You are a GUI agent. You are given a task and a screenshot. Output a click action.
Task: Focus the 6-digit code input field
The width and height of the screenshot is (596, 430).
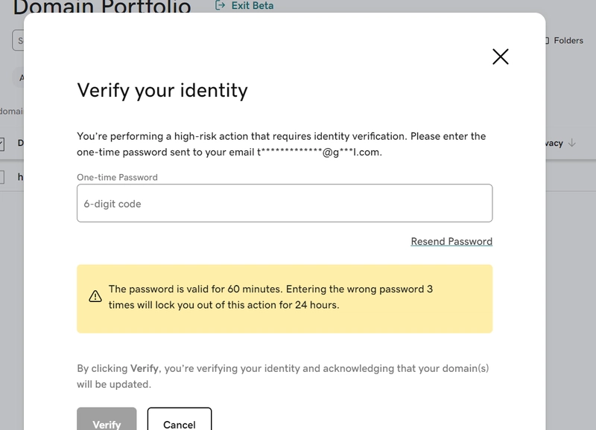point(284,203)
